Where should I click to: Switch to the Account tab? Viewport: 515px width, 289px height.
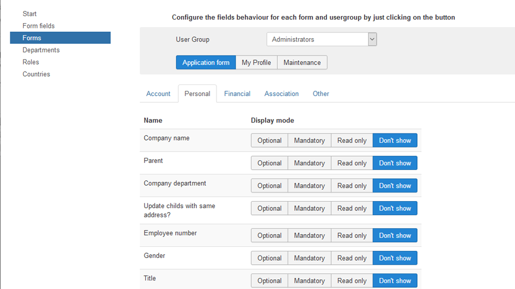coord(159,94)
